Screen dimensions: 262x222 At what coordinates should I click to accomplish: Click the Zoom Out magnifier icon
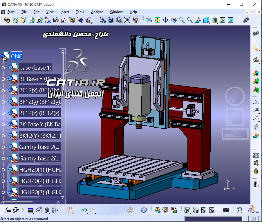[x=190, y=20]
